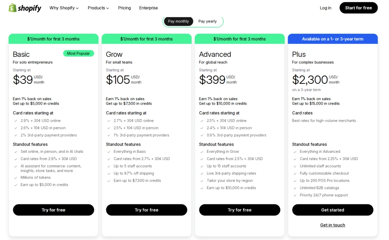The width and height of the screenshot is (389, 240).
Task: Open the Pricing page
Action: pos(124,8)
